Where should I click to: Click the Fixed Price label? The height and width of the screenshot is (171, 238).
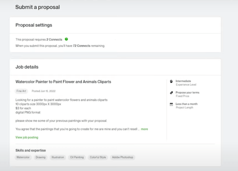pos(182,96)
